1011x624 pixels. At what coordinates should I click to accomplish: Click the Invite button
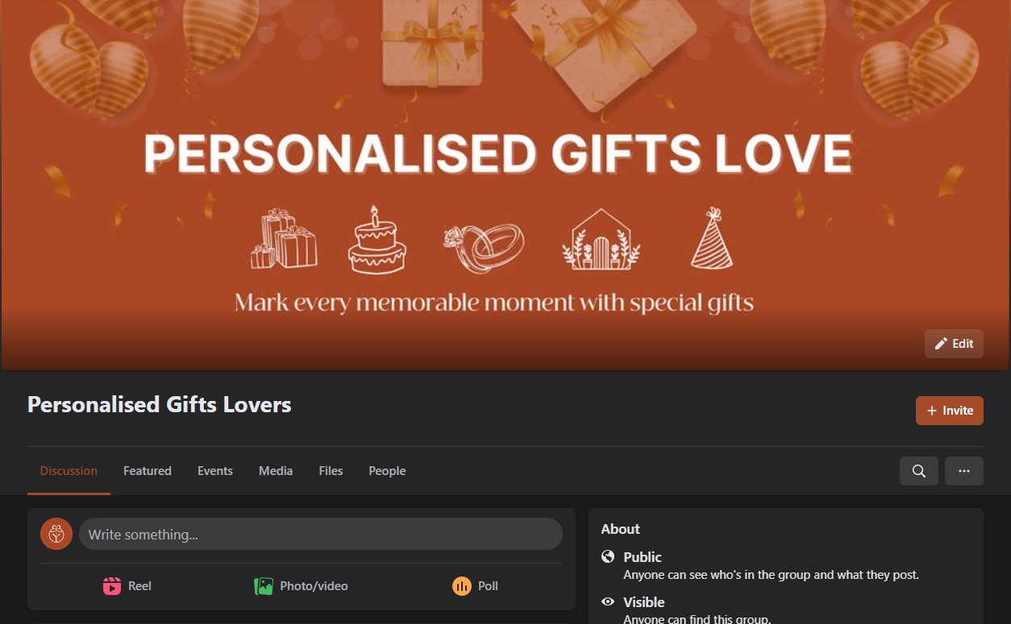950,411
